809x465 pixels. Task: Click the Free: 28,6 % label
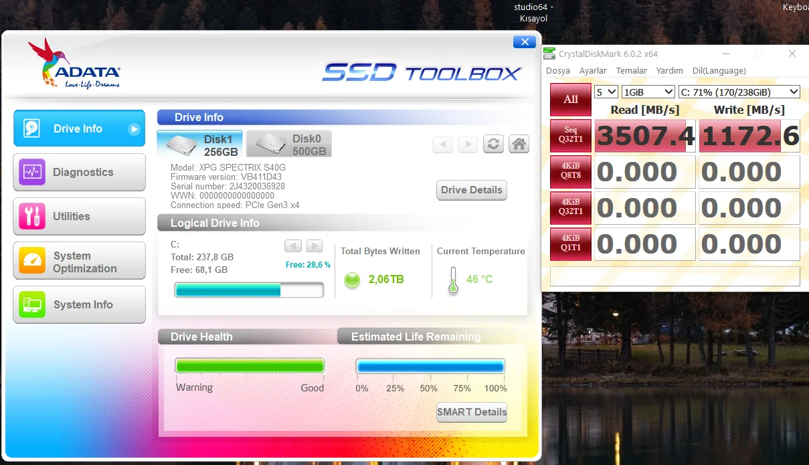[x=308, y=265]
